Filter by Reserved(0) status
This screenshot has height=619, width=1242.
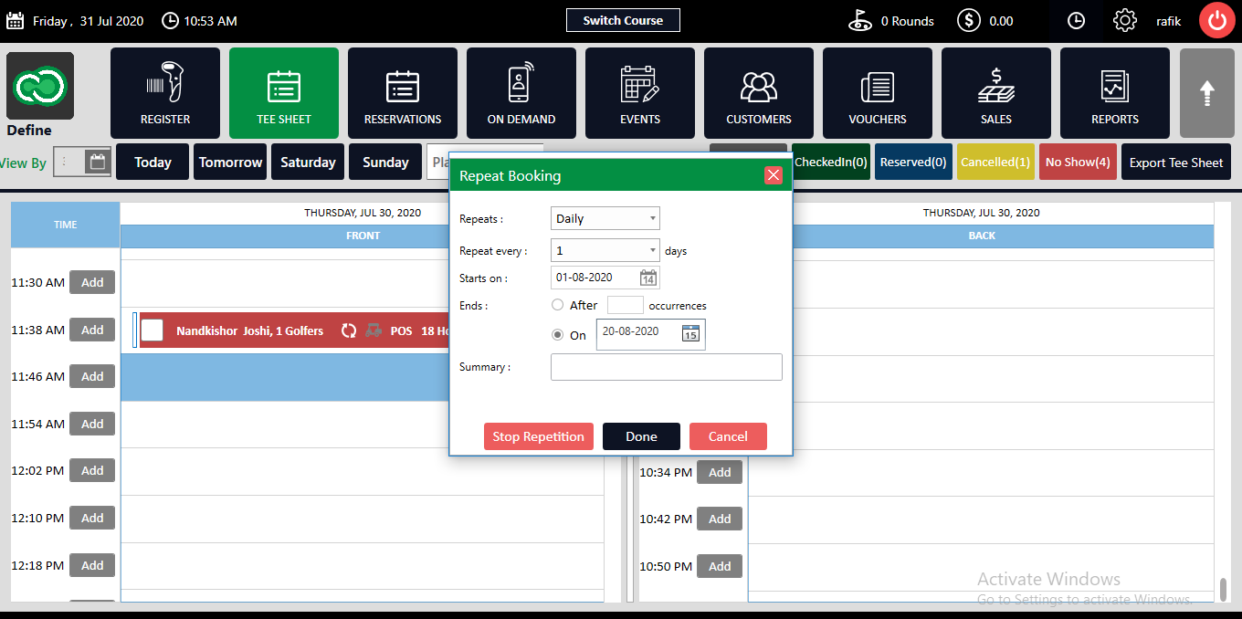tap(913, 162)
